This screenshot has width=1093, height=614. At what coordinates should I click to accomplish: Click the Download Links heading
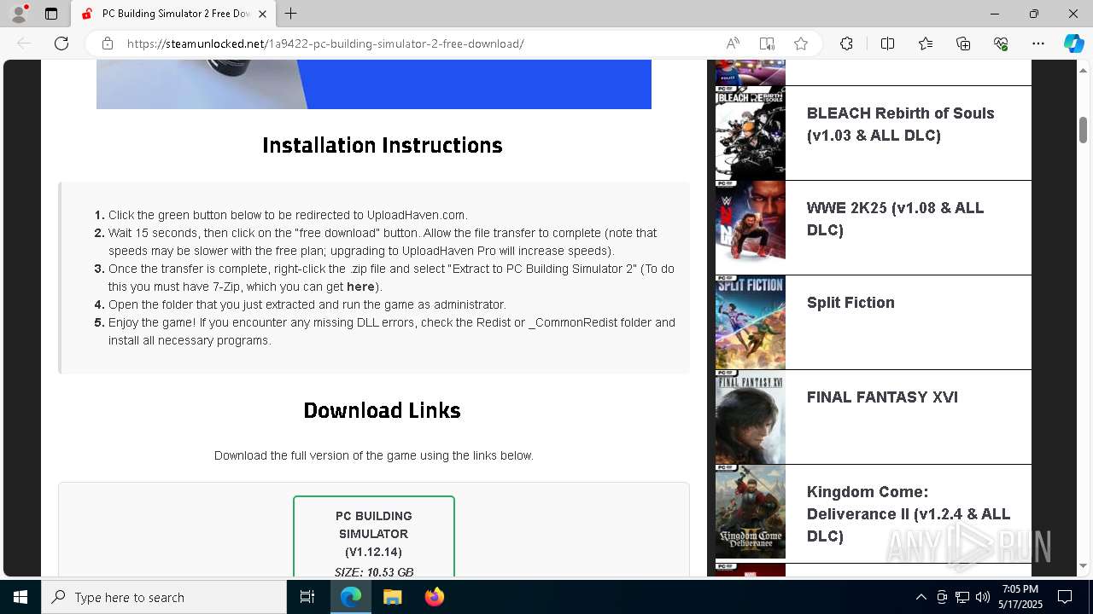click(x=382, y=410)
